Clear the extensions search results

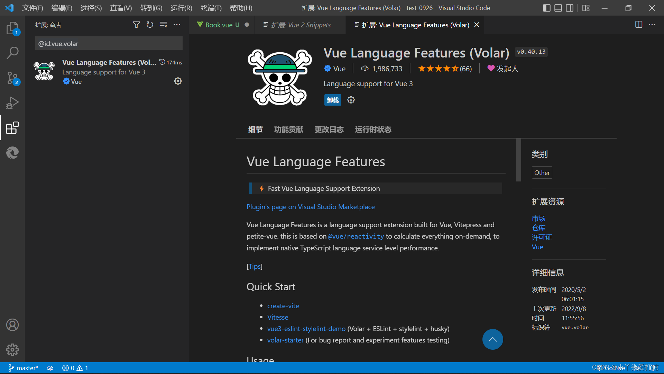point(163,25)
